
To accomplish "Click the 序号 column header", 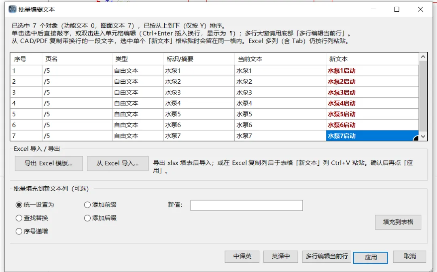I will pyautogui.click(x=26, y=59).
